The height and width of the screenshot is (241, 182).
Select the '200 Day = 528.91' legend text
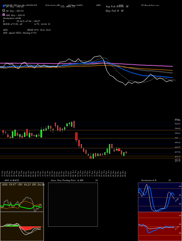(15, 15)
